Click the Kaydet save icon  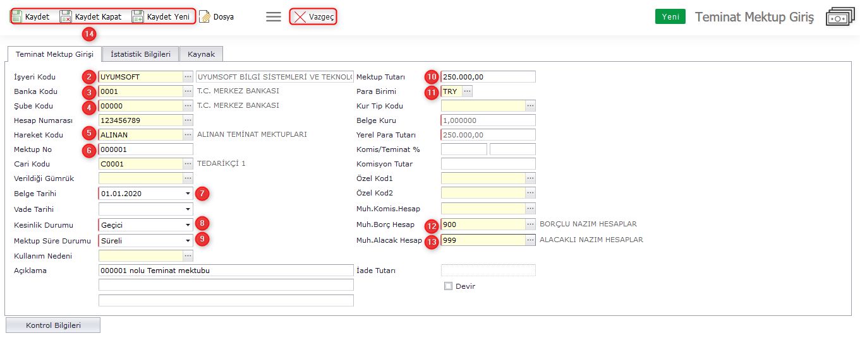pos(18,16)
